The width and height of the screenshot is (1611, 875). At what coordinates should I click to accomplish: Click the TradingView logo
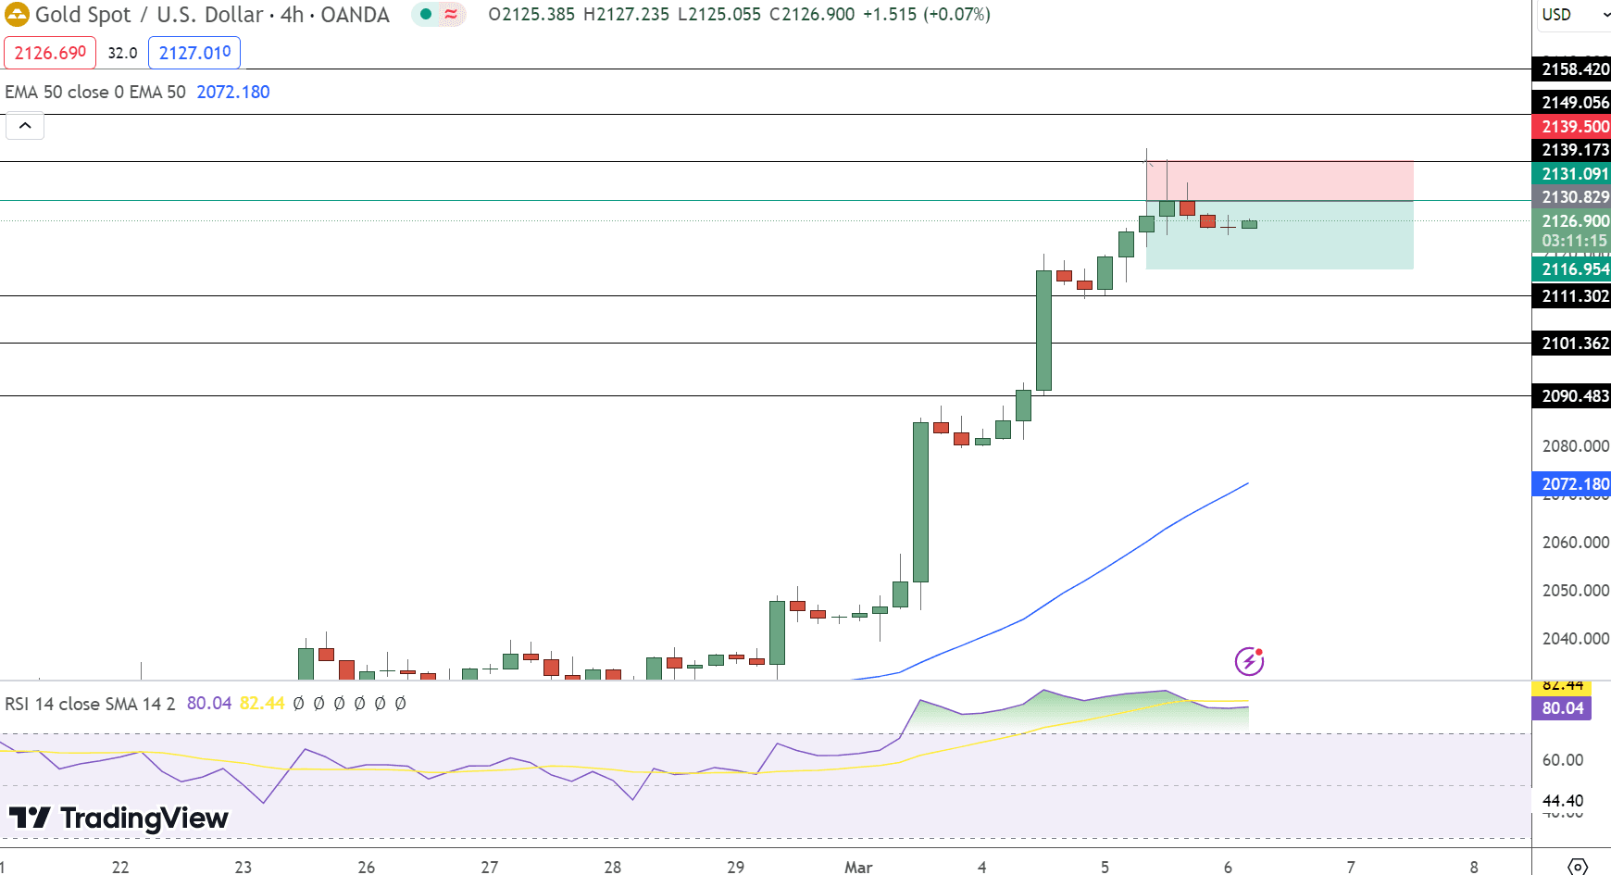[x=119, y=818]
